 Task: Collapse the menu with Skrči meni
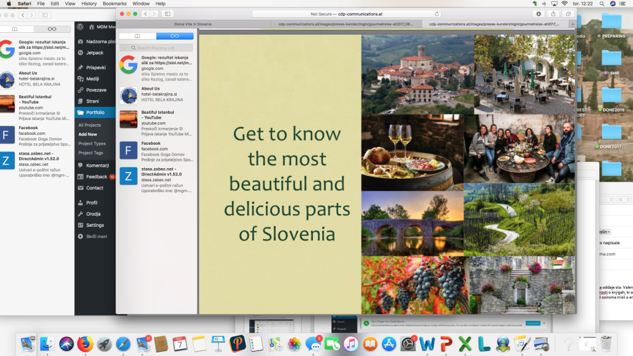click(96, 237)
